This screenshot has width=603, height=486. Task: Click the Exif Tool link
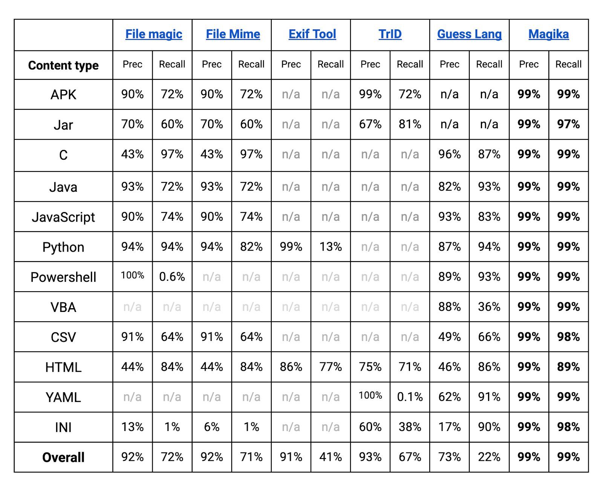312,34
